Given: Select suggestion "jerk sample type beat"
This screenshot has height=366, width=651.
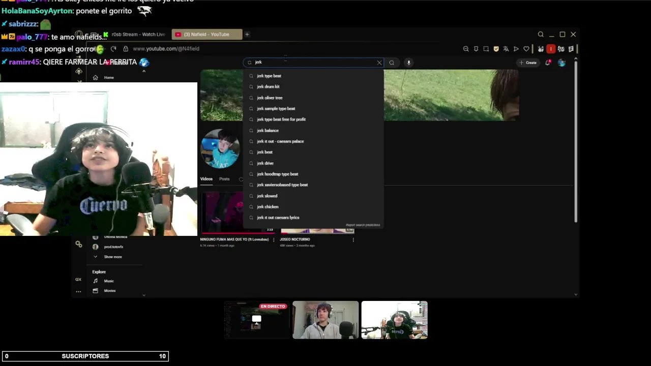Looking at the screenshot, I should pos(313,109).
